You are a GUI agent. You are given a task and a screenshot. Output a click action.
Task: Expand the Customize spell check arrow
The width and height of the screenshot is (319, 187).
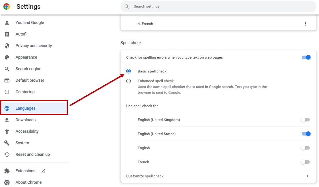(308, 176)
